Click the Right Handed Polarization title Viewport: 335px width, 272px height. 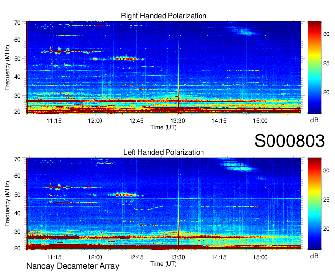click(164, 16)
